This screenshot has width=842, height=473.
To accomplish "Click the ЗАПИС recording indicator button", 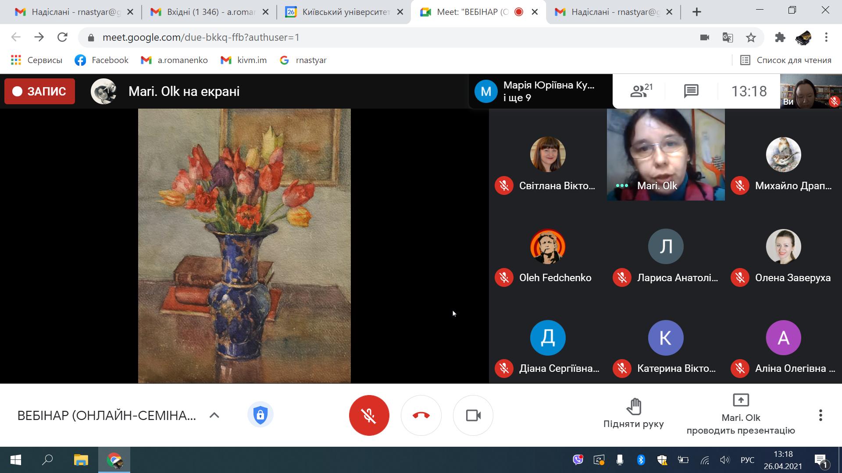I will [x=39, y=91].
